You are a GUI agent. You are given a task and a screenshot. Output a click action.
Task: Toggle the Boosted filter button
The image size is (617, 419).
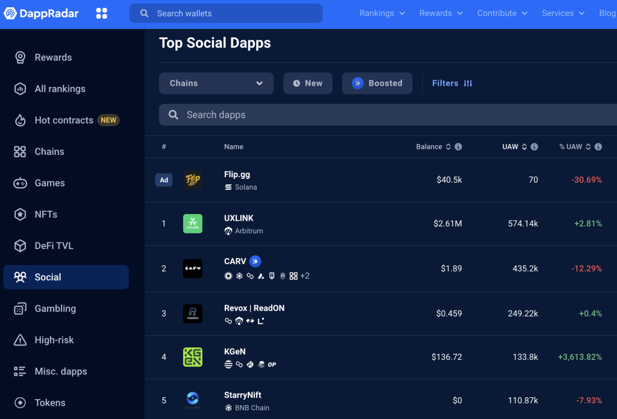[x=377, y=83]
